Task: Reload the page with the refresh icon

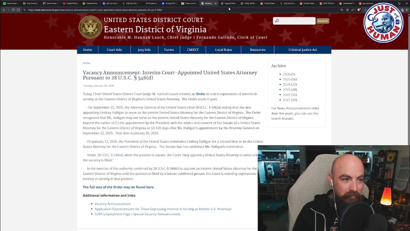Action: tap(13, 10)
